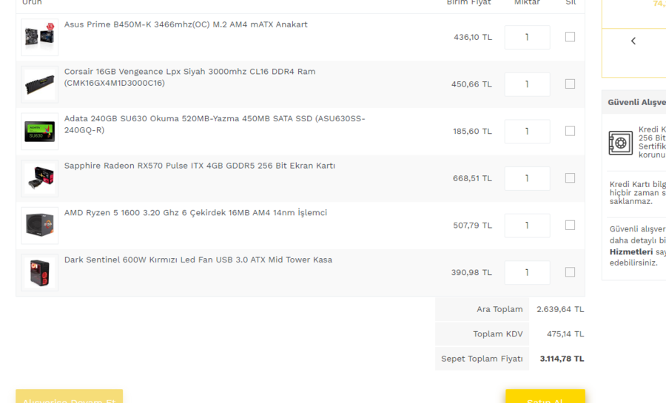Open Dark Sentinel case thumbnail
The height and width of the screenshot is (403, 666).
pyautogui.click(x=39, y=273)
